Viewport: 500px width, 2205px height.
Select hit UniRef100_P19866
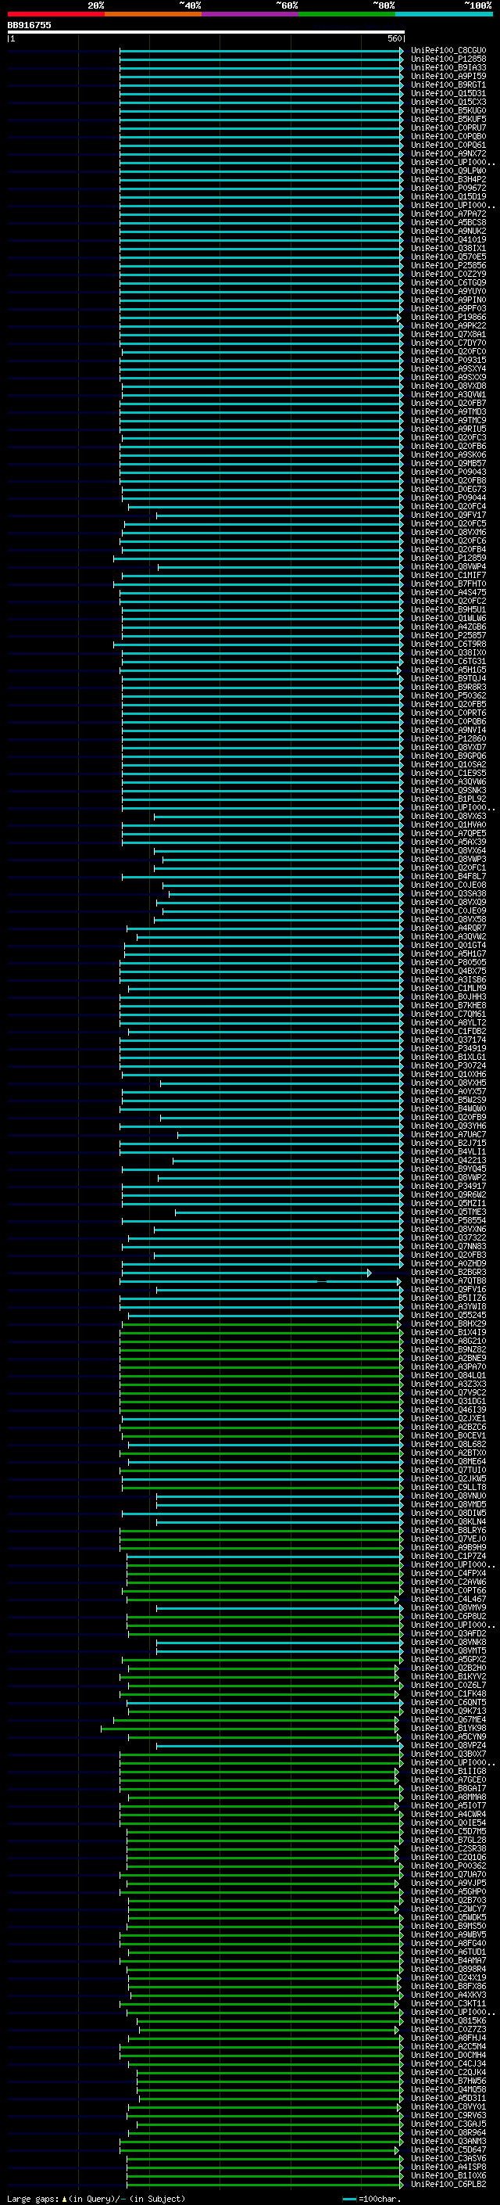(448, 317)
